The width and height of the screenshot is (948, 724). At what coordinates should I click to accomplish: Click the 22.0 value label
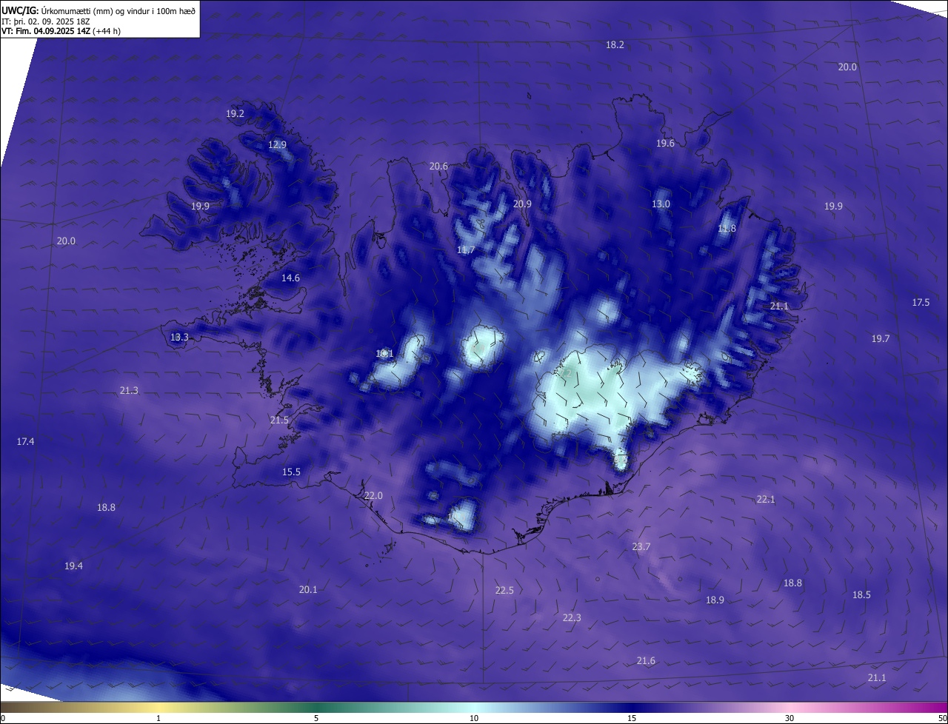click(373, 495)
